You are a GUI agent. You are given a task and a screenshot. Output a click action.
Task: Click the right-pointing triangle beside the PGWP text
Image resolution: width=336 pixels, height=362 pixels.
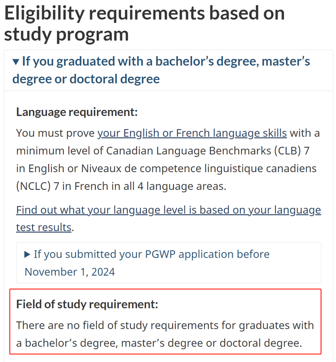tap(27, 255)
